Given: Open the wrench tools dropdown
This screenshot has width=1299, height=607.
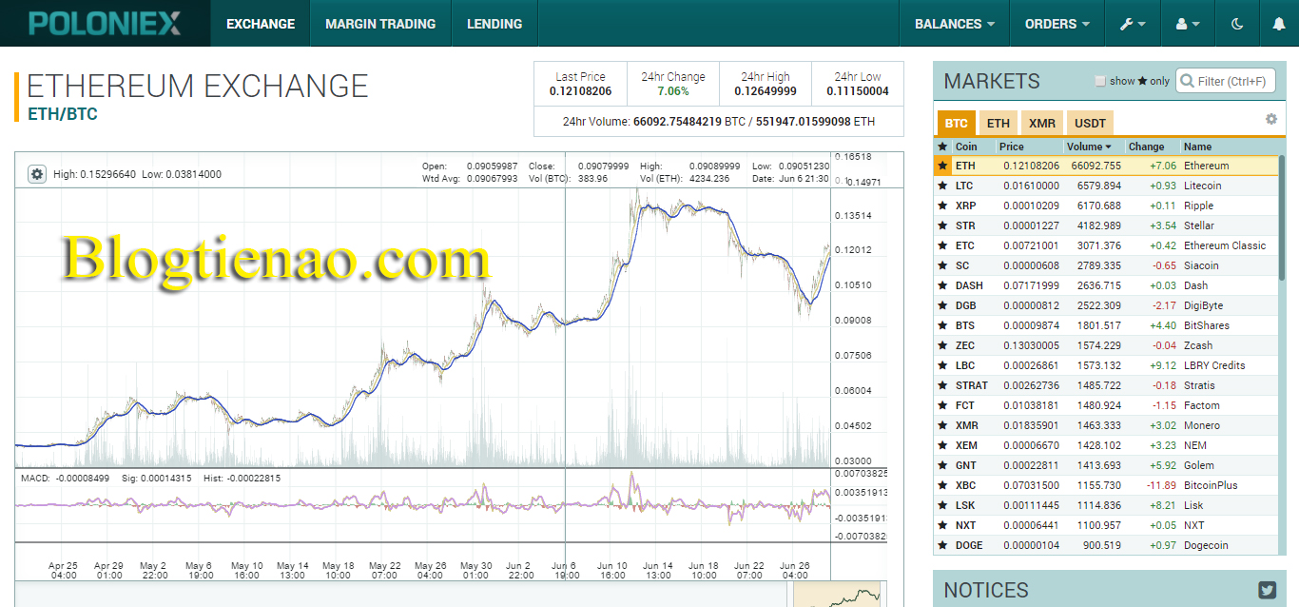Looking at the screenshot, I should click(1133, 24).
